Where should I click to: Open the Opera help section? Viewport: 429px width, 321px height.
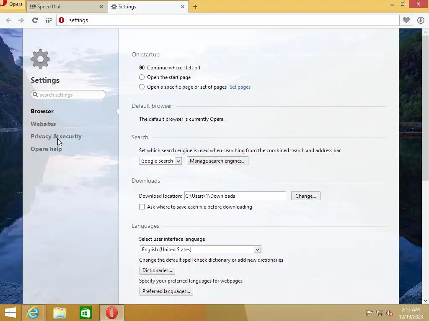[46, 149]
